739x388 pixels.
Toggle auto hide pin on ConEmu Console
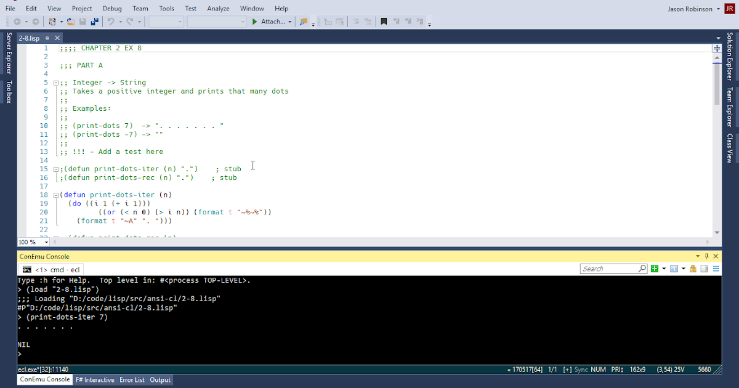[x=706, y=256]
